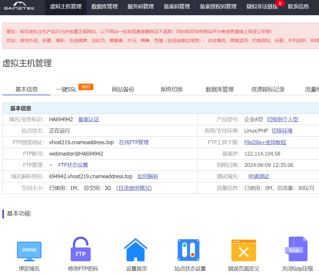The width and height of the screenshot is (319, 275).
Task: Click the 设置首页 house icon
Action: coord(136,250)
